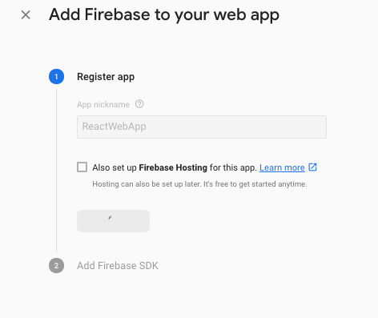Open the Learn more link
Viewport: 378px width, 318px height.
coord(282,167)
